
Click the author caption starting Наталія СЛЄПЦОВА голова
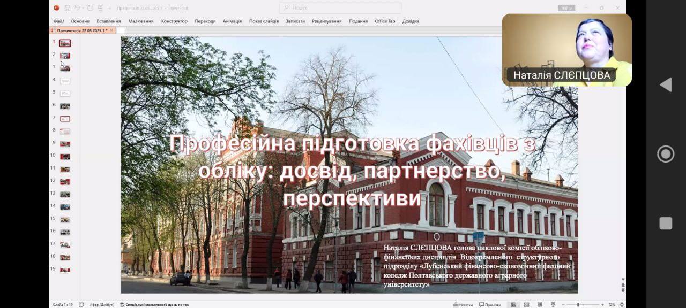coord(477,266)
